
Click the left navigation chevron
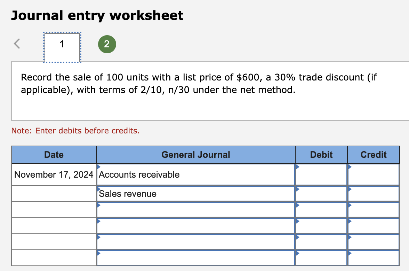point(16,44)
